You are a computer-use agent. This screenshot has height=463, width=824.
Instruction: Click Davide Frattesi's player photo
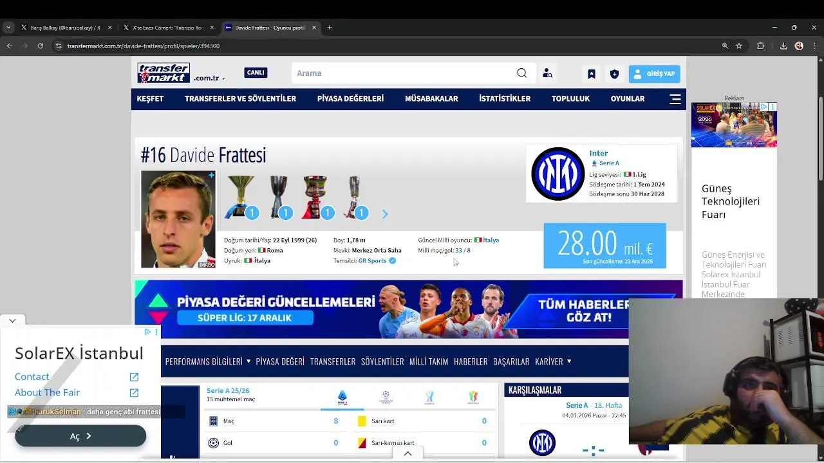pos(178,219)
